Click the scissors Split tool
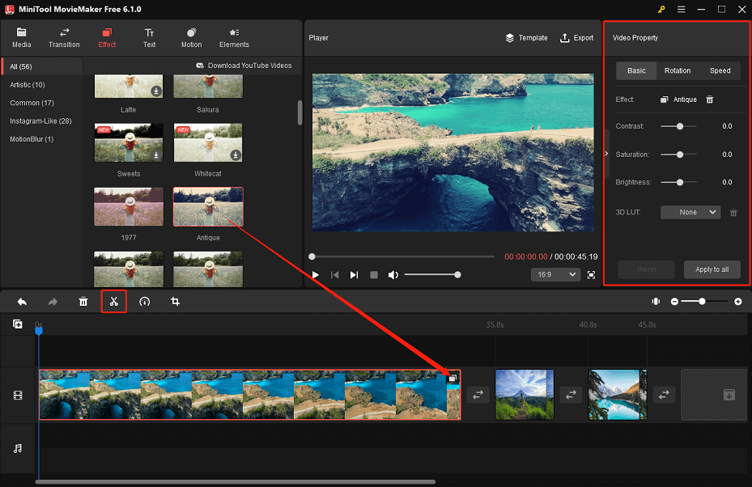This screenshot has width=752, height=487. [x=114, y=302]
